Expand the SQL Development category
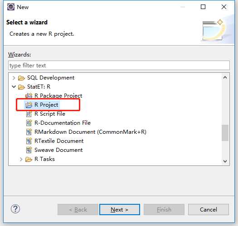The height and width of the screenshot is (226, 238). pyautogui.click(x=14, y=78)
